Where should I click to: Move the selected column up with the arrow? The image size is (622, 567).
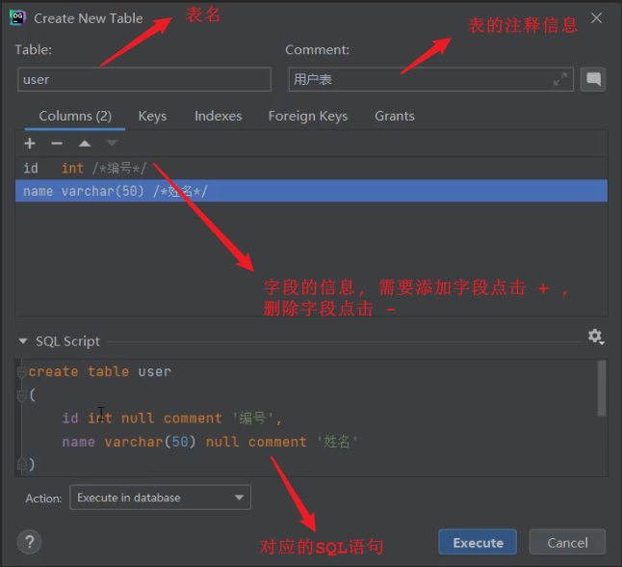click(85, 143)
